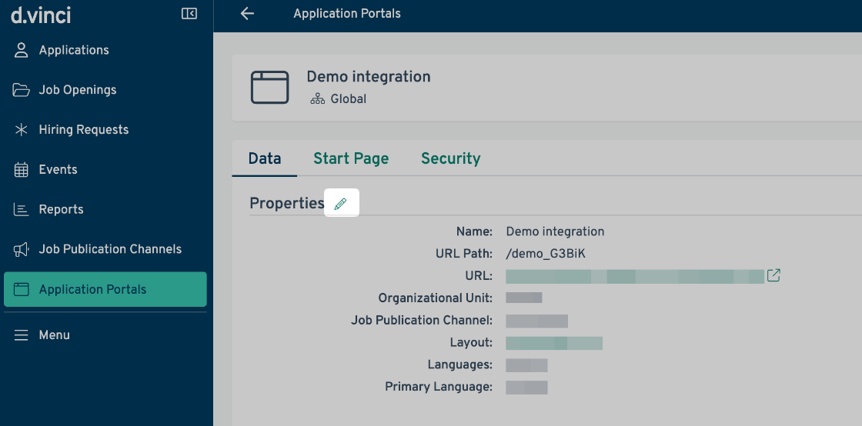862x426 pixels.
Task: Click the pencil edit icon next to Properties
Action: pos(341,204)
